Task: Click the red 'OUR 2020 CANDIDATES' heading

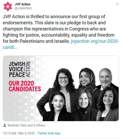Action: 25,86
